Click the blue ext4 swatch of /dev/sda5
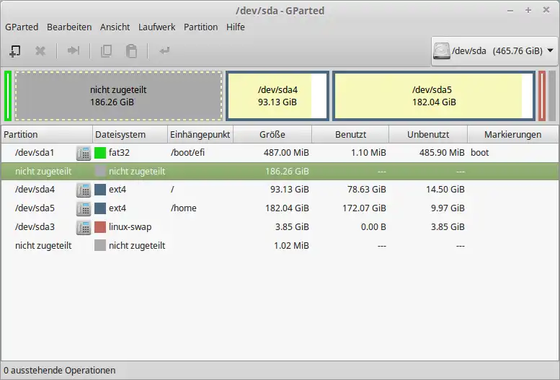The height and width of the screenshot is (380, 560). tap(100, 208)
